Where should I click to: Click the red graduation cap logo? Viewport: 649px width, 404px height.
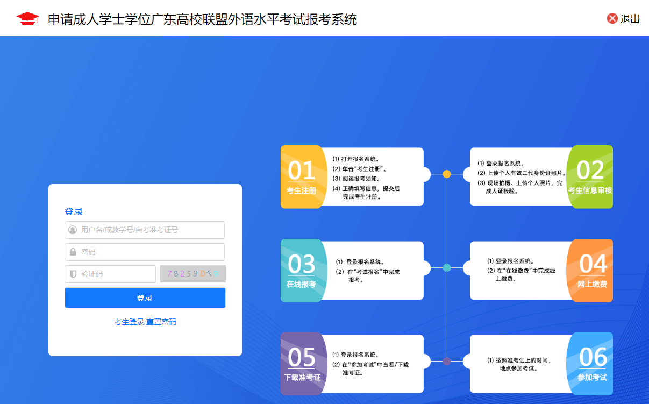click(27, 19)
